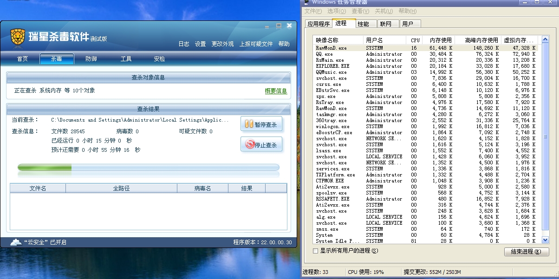The width and height of the screenshot is (559, 279).
Task: Sort processes by 高峰内存使用 column
Action: coord(478,40)
